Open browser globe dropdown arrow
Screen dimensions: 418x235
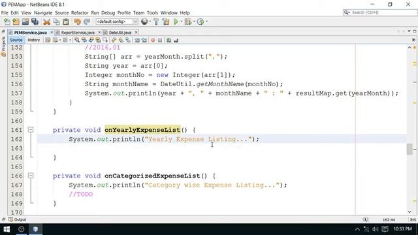[x=150, y=22]
